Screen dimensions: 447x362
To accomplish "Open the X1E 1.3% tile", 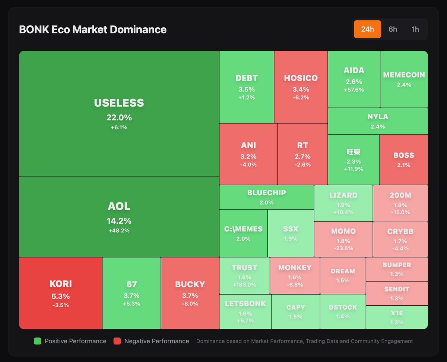I will pos(397,318).
